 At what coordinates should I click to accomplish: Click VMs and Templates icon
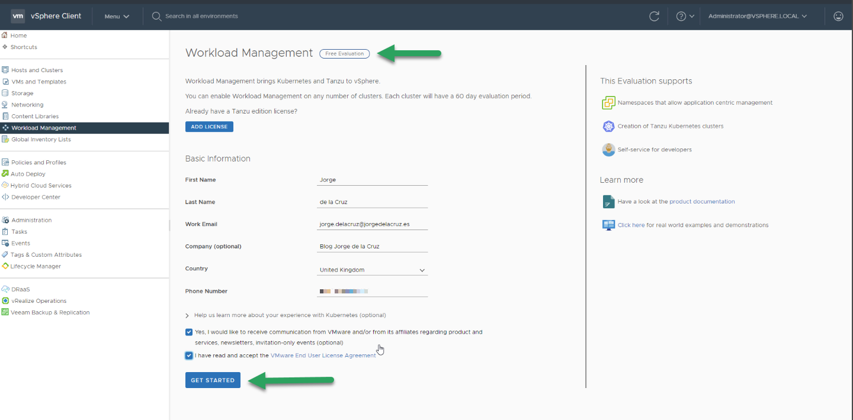[x=5, y=82]
